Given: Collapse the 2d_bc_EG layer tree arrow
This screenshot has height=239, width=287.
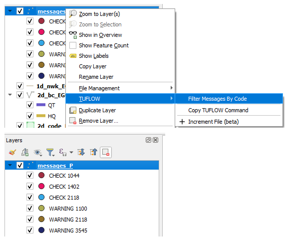Looking at the screenshot, I should pos(10,95).
